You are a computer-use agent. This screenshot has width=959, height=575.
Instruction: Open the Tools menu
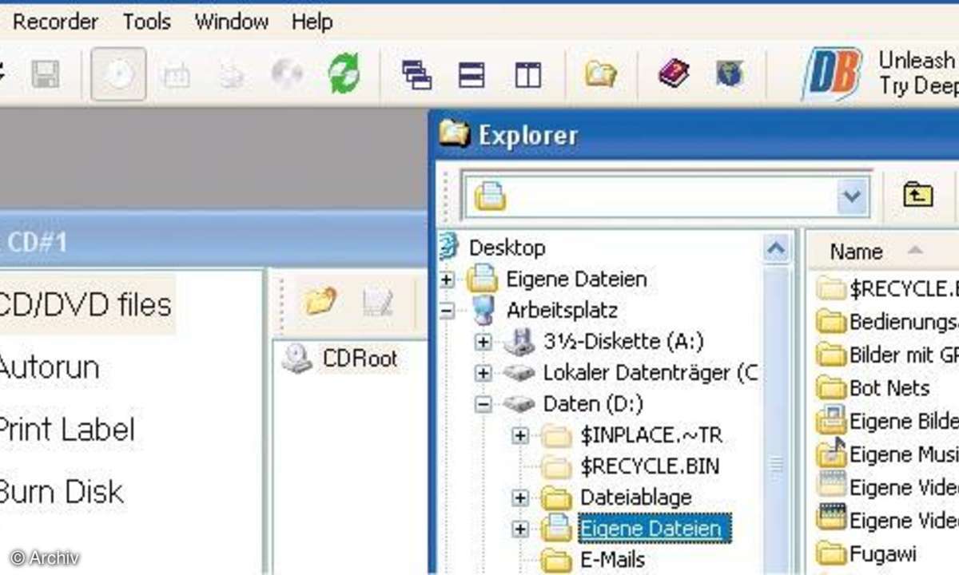pyautogui.click(x=146, y=22)
